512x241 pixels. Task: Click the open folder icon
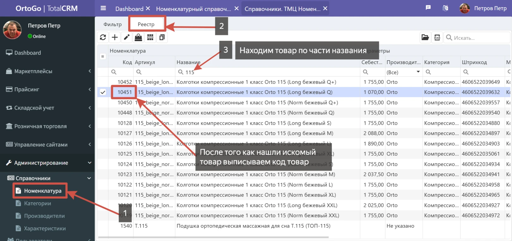[425, 38]
